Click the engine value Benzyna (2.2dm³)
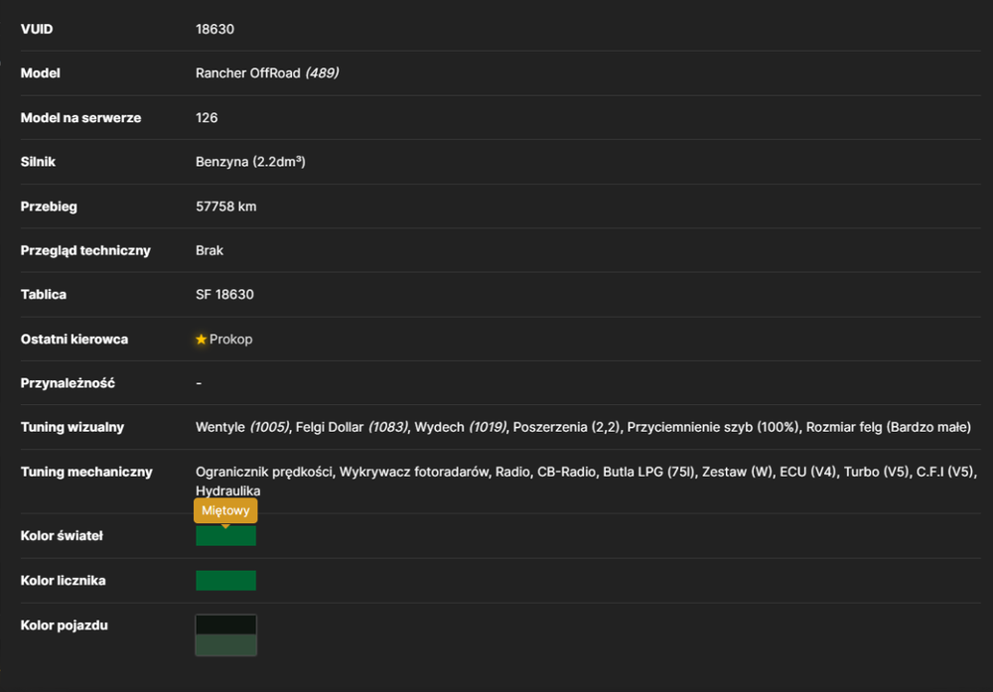The height and width of the screenshot is (692, 993). click(250, 162)
